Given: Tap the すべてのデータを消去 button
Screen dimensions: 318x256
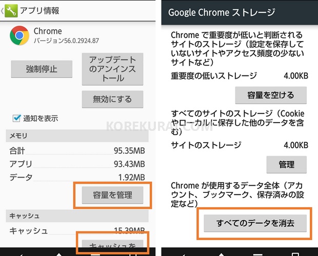Looking at the screenshot, I should [x=255, y=223].
